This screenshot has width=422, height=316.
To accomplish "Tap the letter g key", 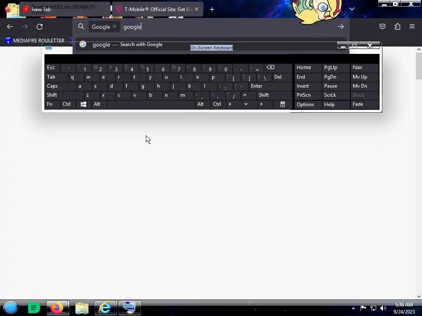I will [x=146, y=86].
